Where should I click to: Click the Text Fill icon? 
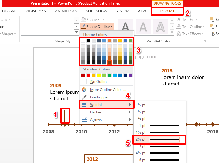[x=179, y=19]
